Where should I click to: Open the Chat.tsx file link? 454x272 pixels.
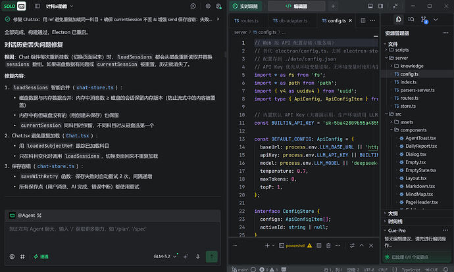(77, 135)
